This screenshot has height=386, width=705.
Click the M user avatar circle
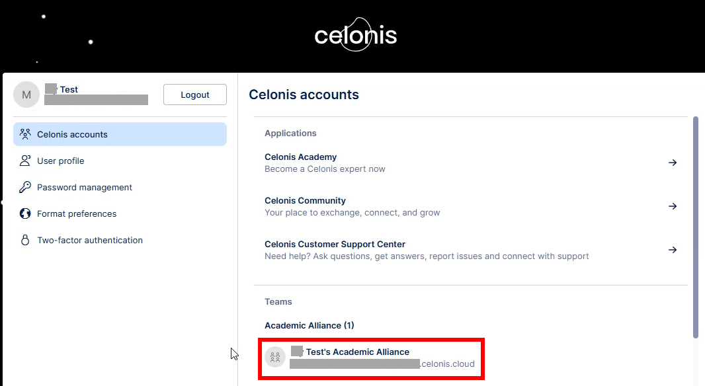click(26, 95)
